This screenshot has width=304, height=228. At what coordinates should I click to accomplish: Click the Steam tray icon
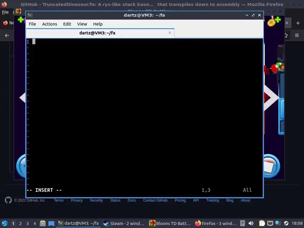coord(286,223)
